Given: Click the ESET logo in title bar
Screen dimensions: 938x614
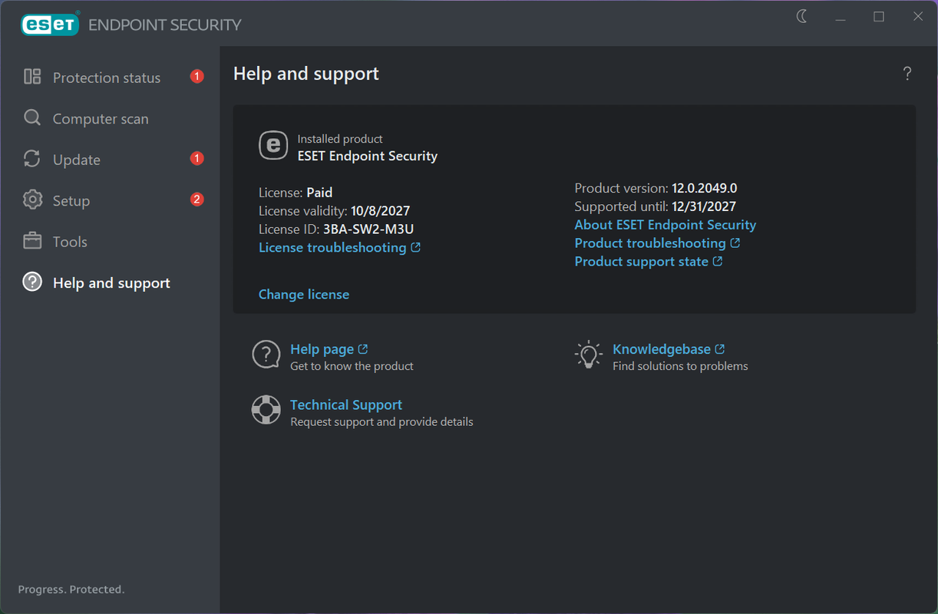Looking at the screenshot, I should (x=50, y=25).
